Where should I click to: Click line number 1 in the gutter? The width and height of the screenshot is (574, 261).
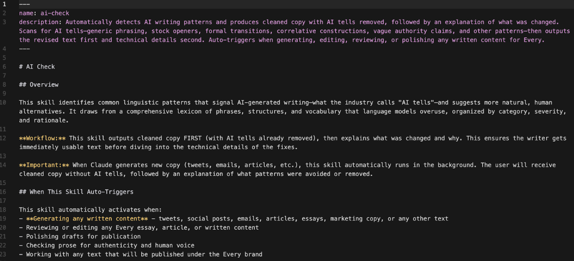[x=5, y=4]
